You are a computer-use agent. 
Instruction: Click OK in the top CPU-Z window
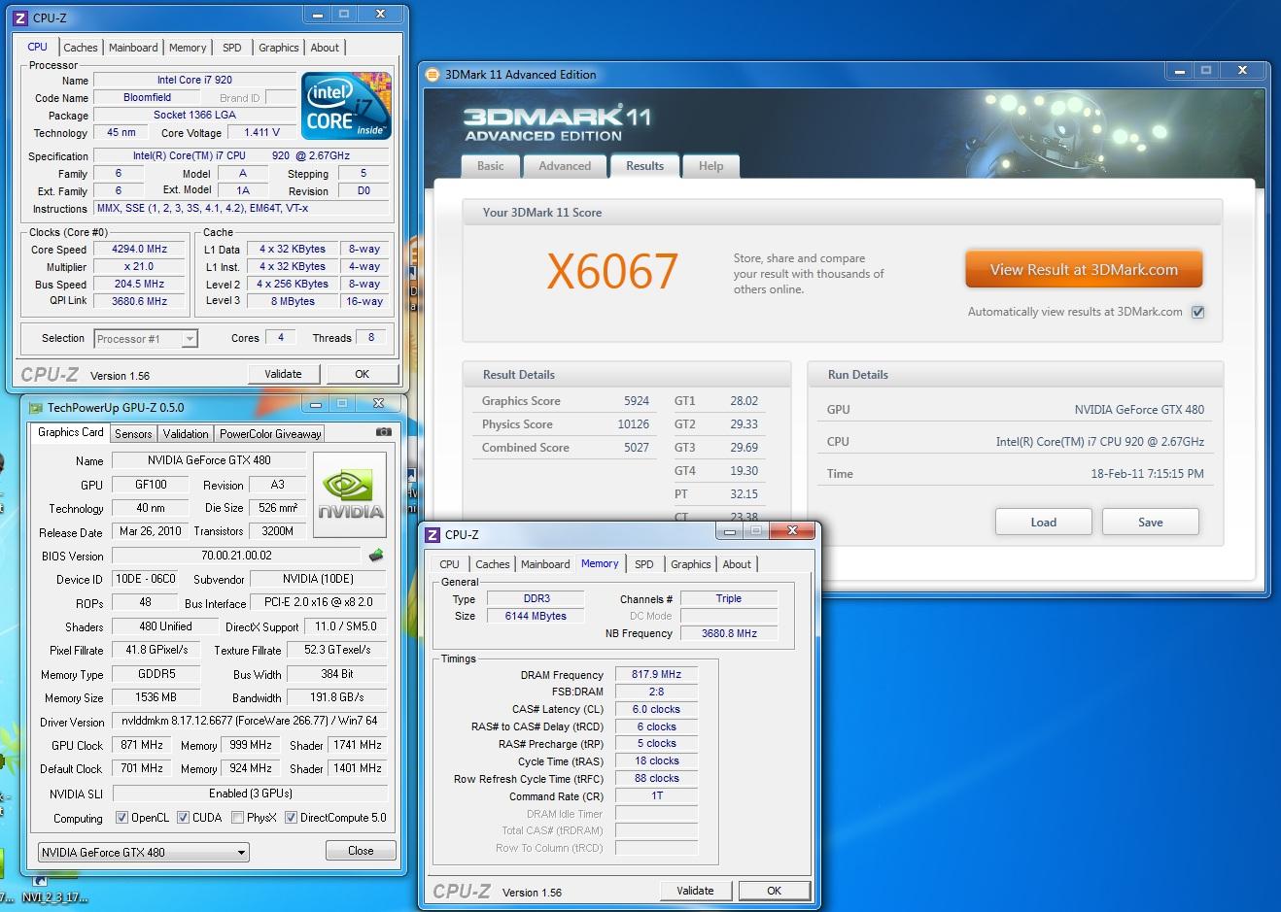tap(362, 374)
